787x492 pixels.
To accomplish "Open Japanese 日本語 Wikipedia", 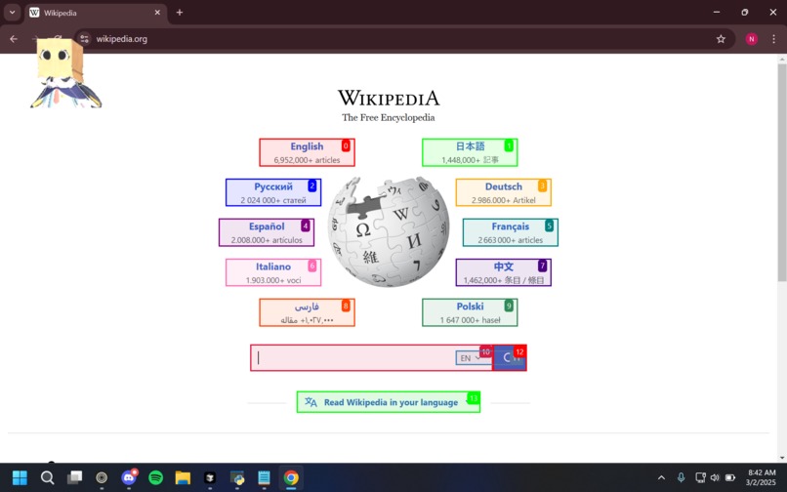I will (x=470, y=152).
